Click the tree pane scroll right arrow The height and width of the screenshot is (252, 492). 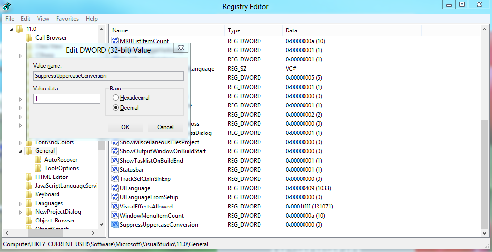(x=93, y=233)
